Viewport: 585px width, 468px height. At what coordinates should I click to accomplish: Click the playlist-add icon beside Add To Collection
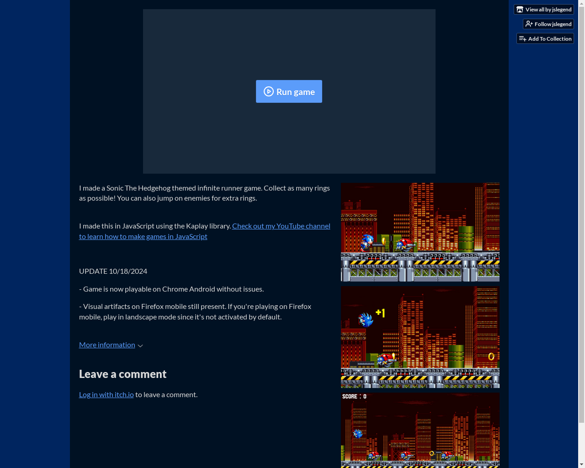[x=522, y=39]
